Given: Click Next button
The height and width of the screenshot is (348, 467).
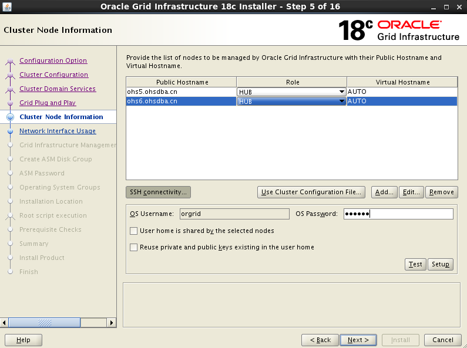Looking at the screenshot, I should pyautogui.click(x=358, y=340).
